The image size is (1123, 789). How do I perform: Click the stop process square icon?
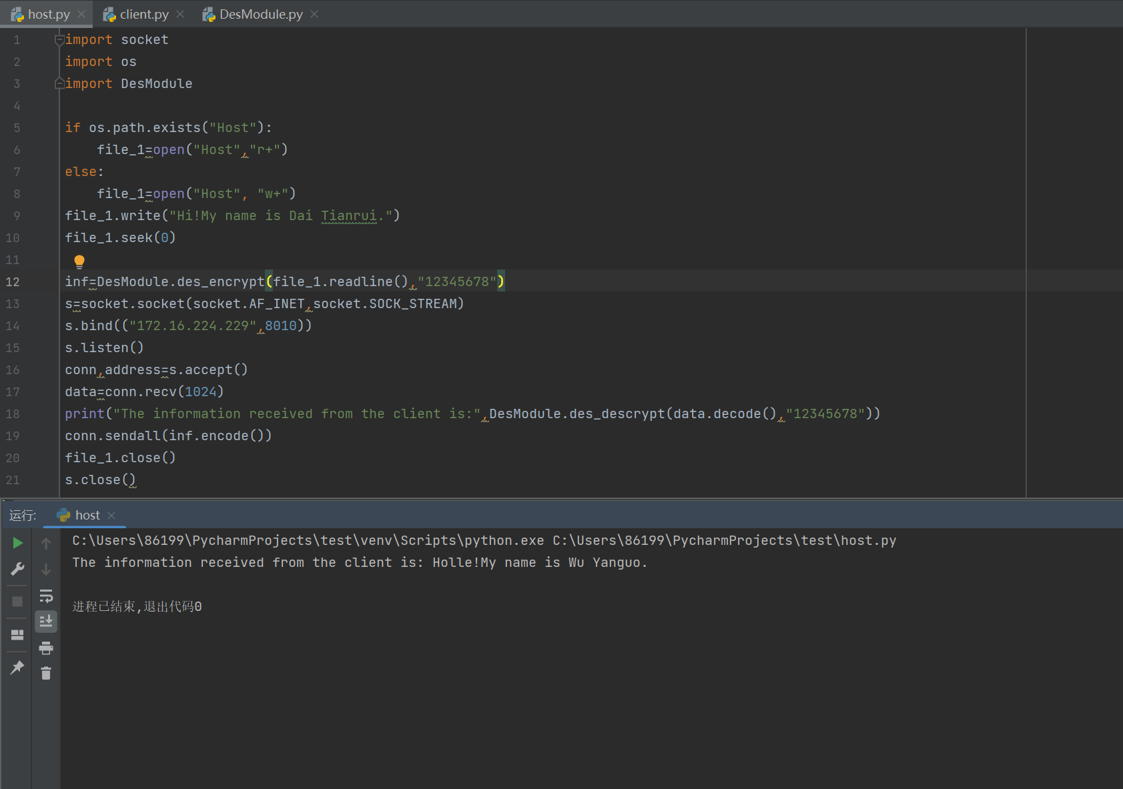[x=18, y=602]
